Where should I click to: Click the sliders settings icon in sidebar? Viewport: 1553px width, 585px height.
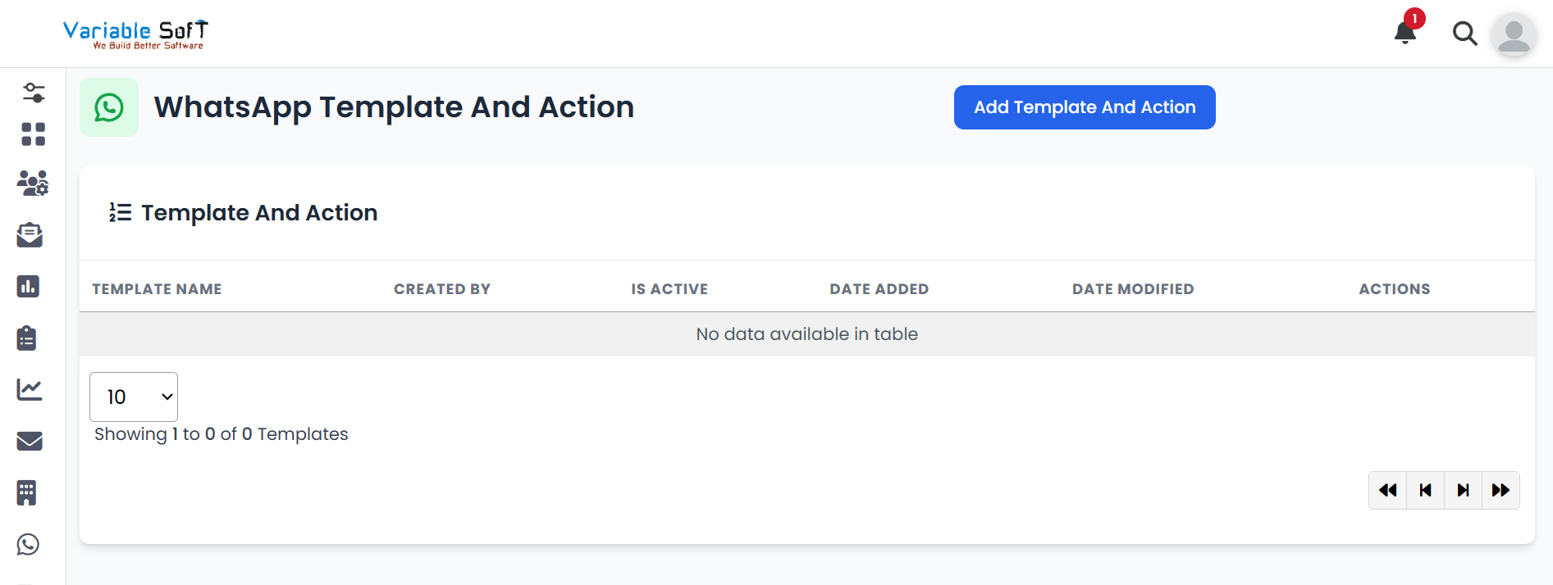[33, 93]
